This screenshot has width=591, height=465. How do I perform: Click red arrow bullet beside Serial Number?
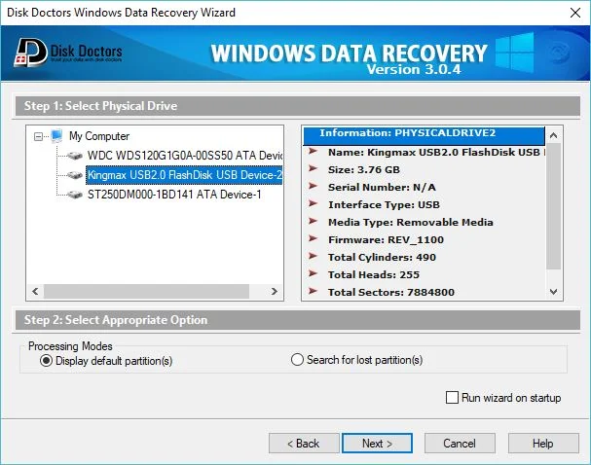point(313,186)
